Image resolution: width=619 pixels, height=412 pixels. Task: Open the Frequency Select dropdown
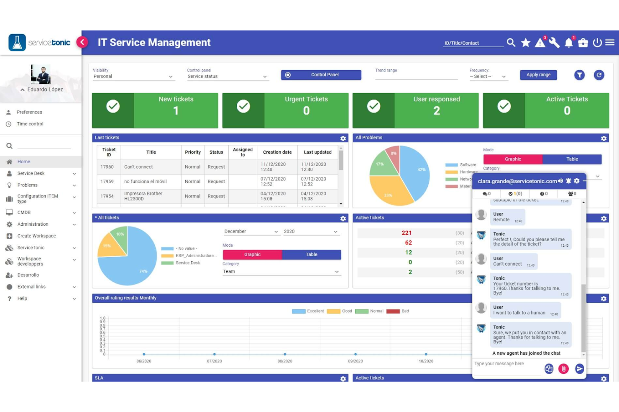(x=488, y=76)
